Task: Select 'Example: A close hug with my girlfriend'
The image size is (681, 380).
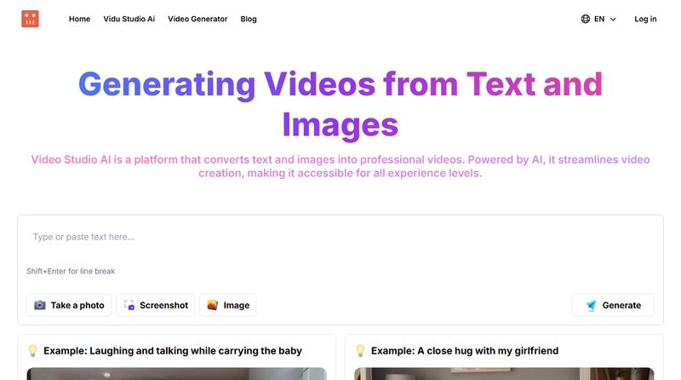Action: [x=465, y=351]
